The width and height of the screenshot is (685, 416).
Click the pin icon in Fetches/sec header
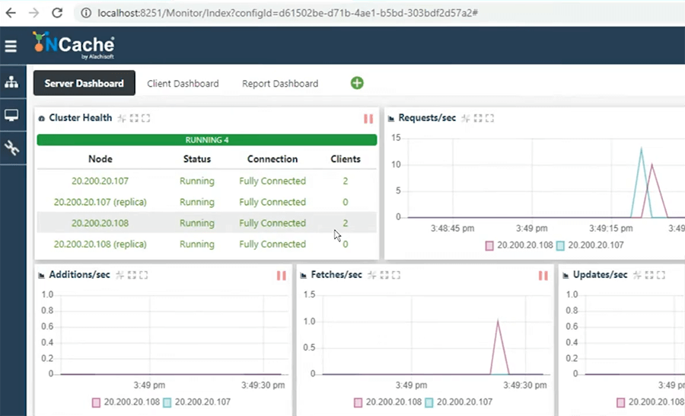tap(371, 275)
